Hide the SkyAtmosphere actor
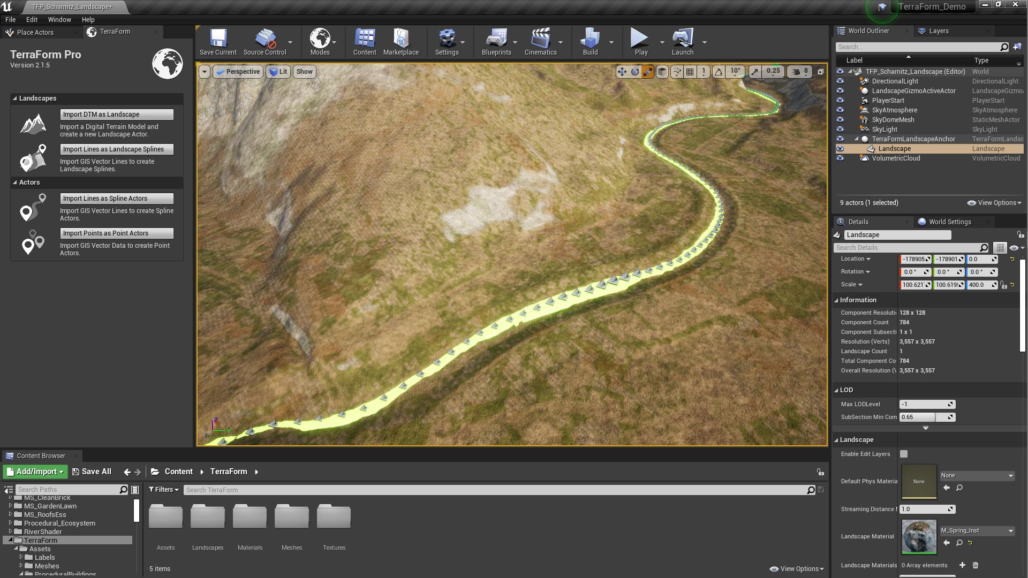The width and height of the screenshot is (1028, 578). (840, 110)
